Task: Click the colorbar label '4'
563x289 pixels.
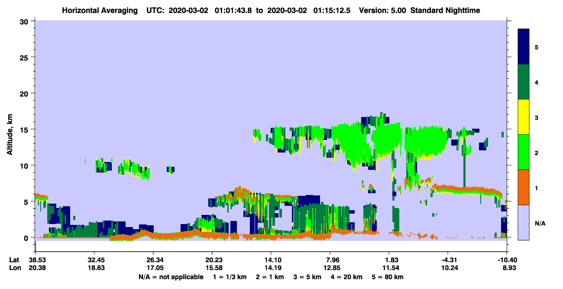Action: point(537,82)
